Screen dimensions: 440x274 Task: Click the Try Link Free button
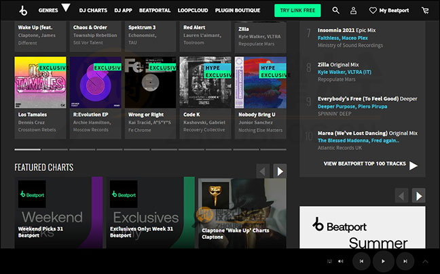[297, 10]
